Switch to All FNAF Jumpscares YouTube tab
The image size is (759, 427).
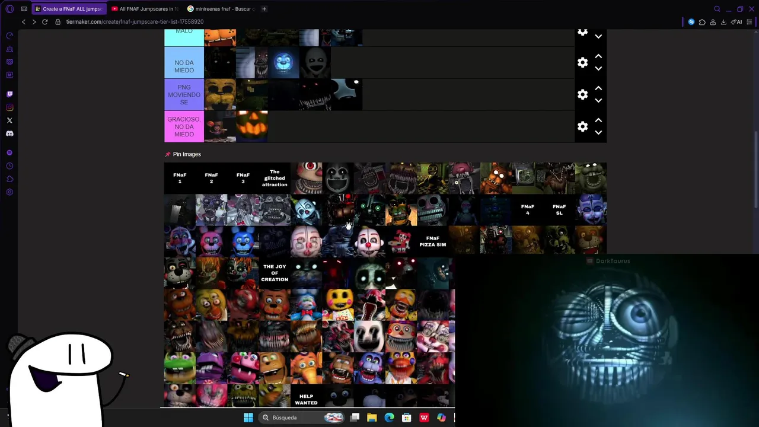coord(145,9)
